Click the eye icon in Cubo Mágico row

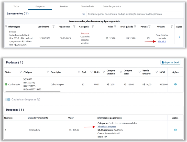coord(175,84)
